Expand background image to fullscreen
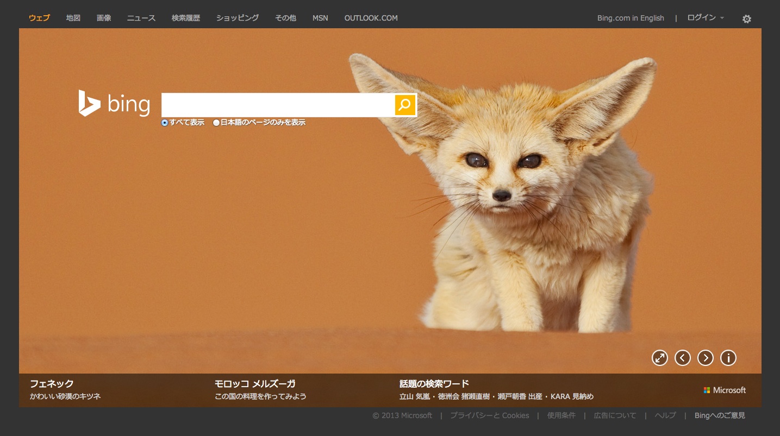Image resolution: width=780 pixels, height=436 pixels. point(659,358)
